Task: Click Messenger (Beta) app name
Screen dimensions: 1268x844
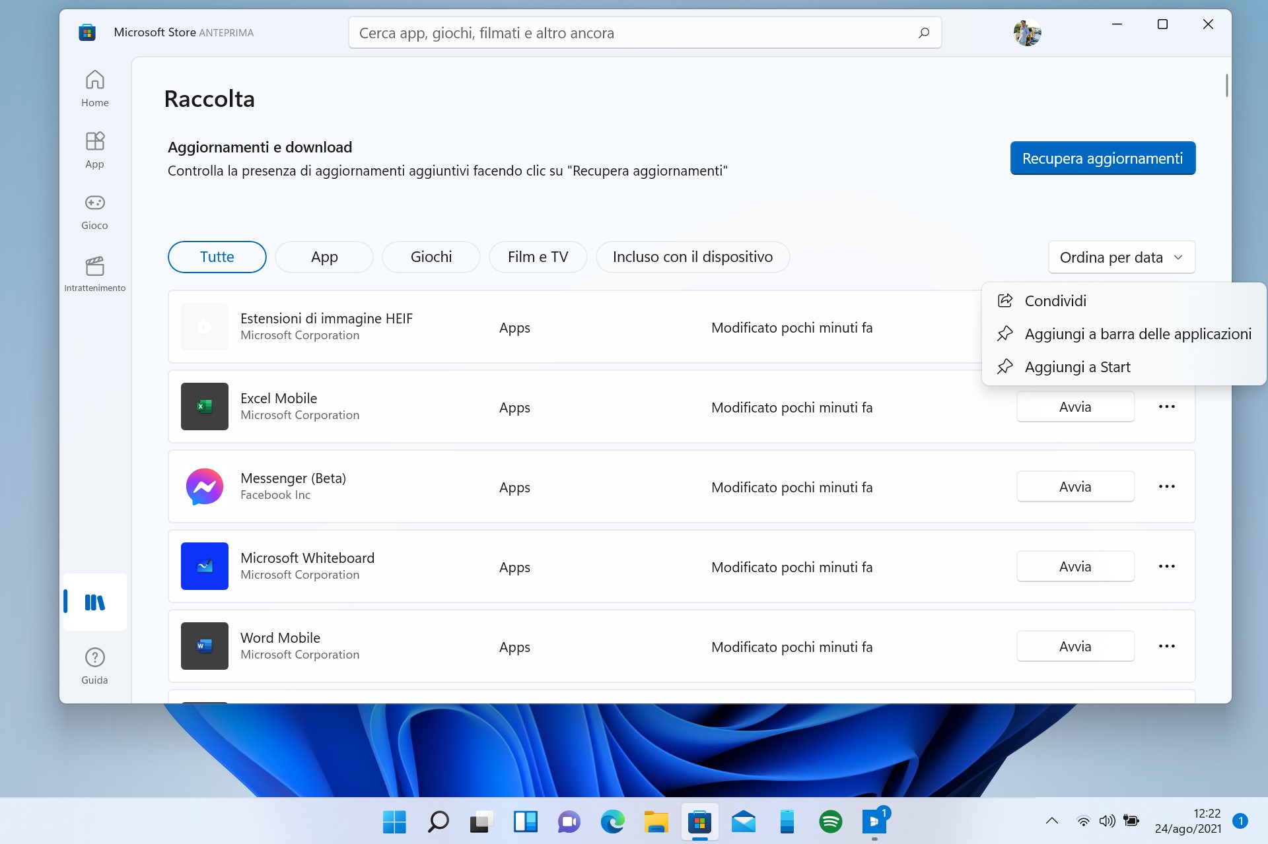Action: [293, 478]
